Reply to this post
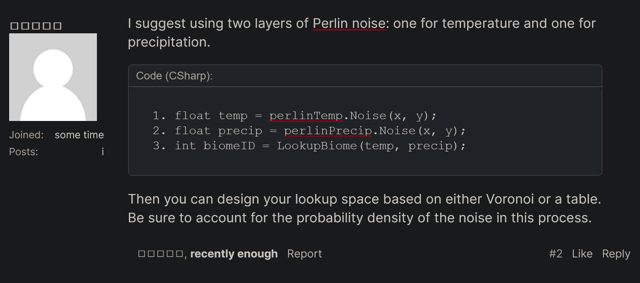The height and width of the screenshot is (283, 640). coord(616,254)
